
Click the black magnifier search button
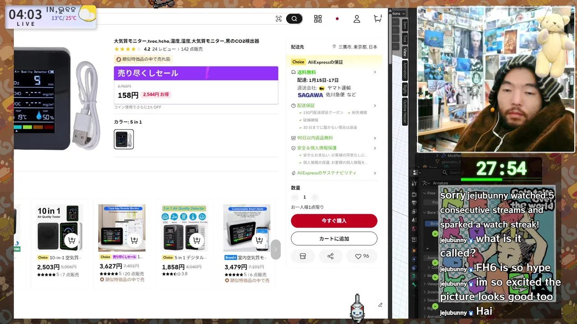(294, 18)
